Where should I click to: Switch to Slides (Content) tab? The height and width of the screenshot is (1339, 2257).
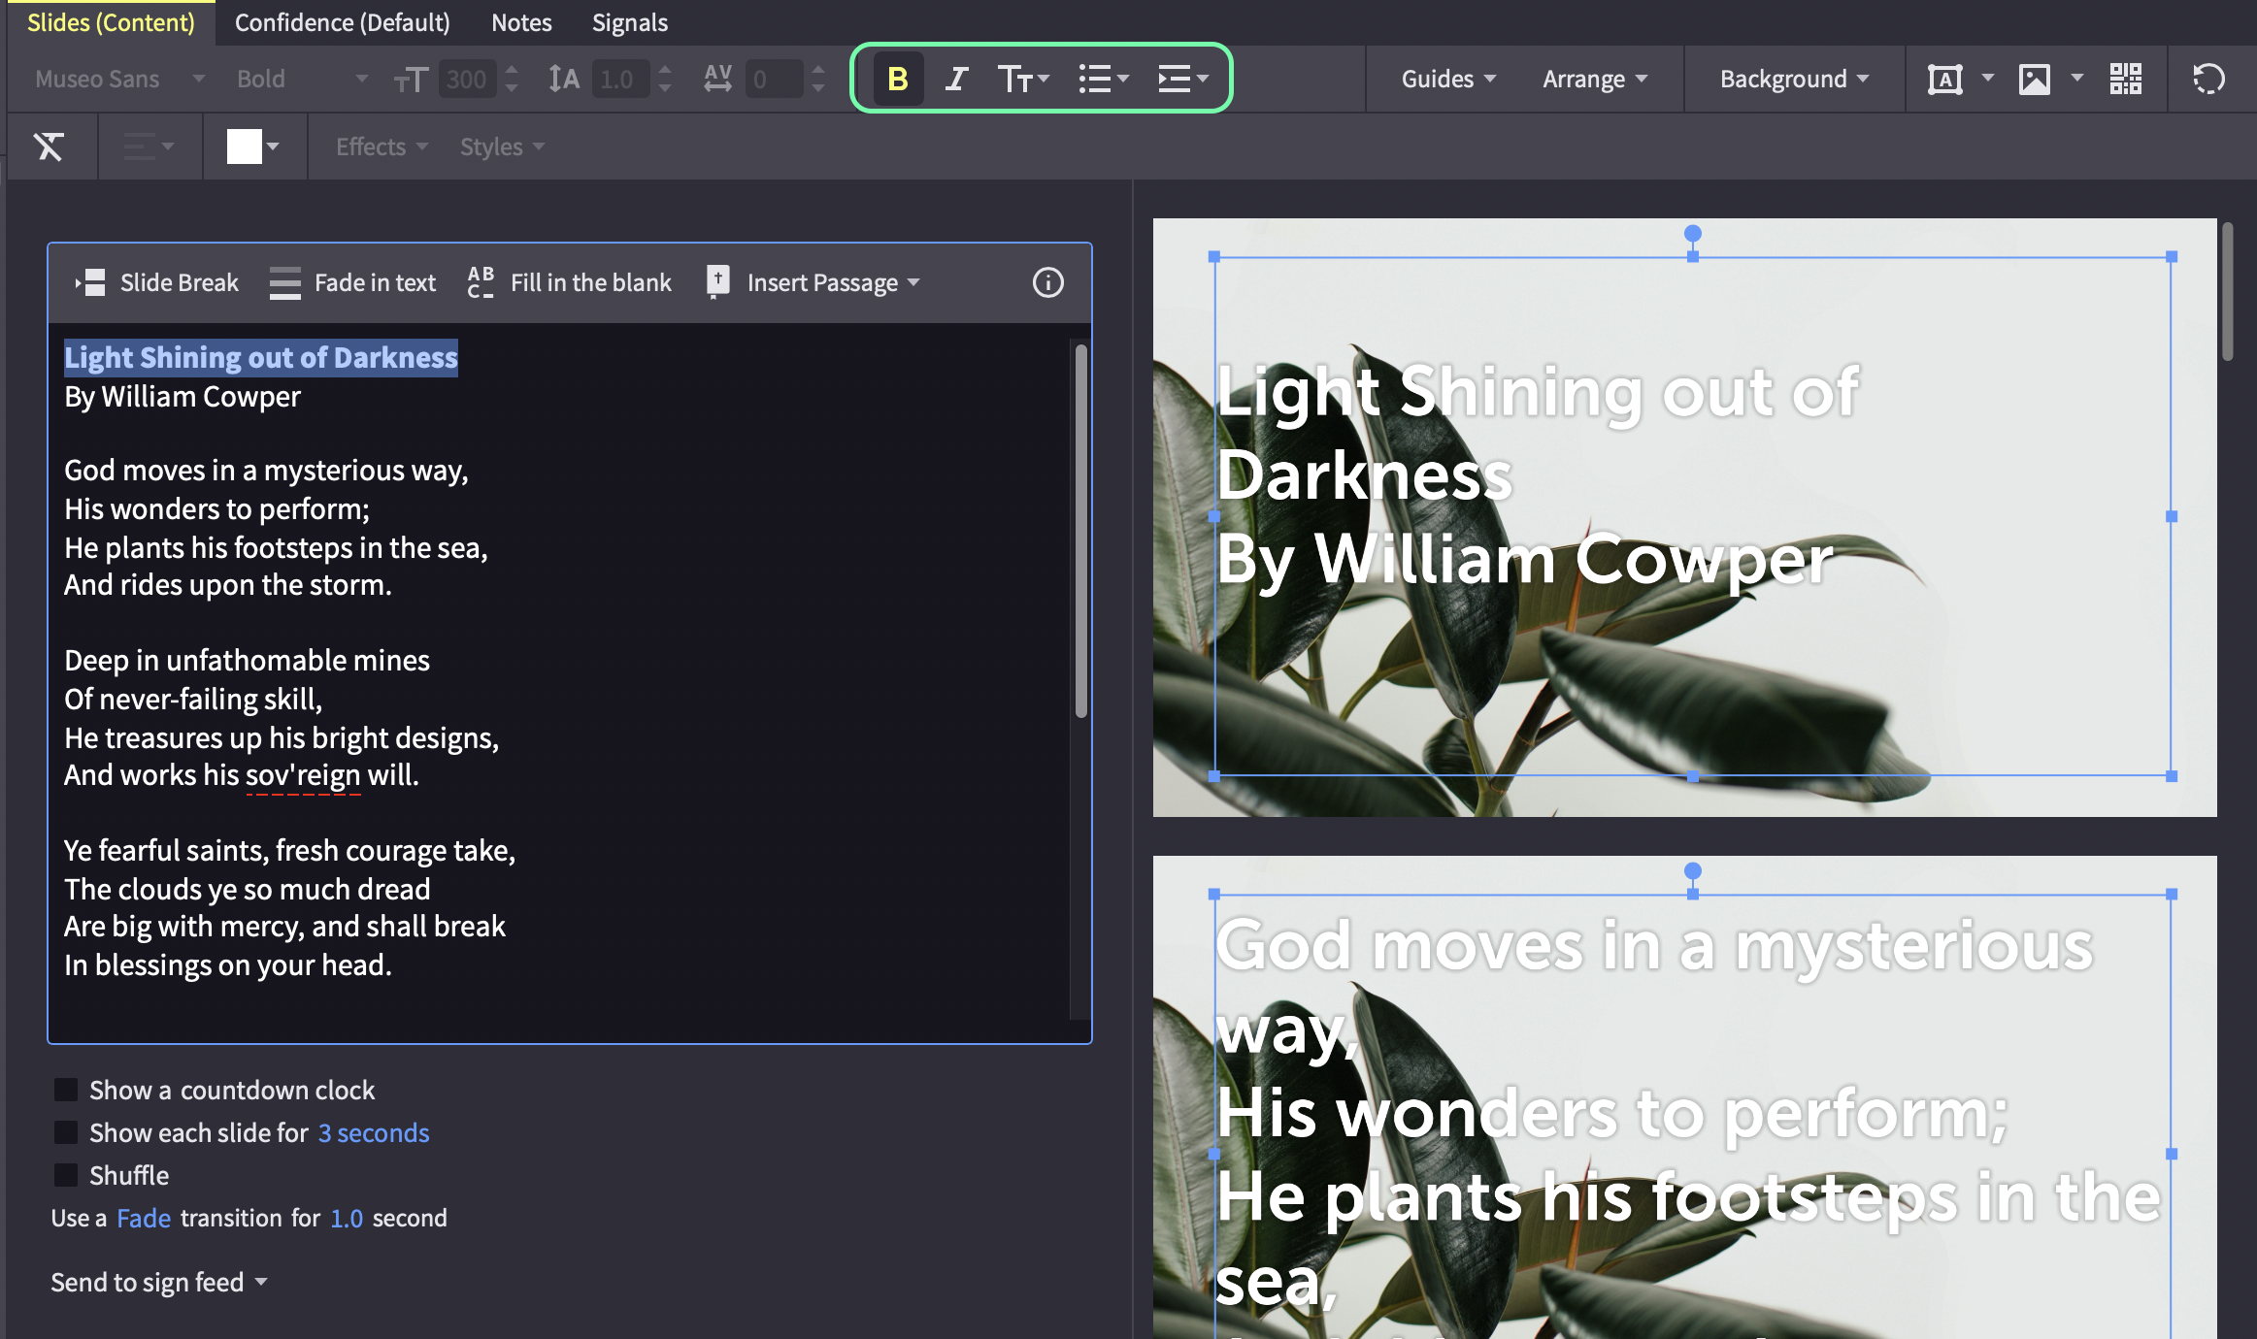click(111, 22)
